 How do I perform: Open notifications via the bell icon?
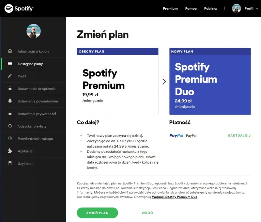point(10,101)
